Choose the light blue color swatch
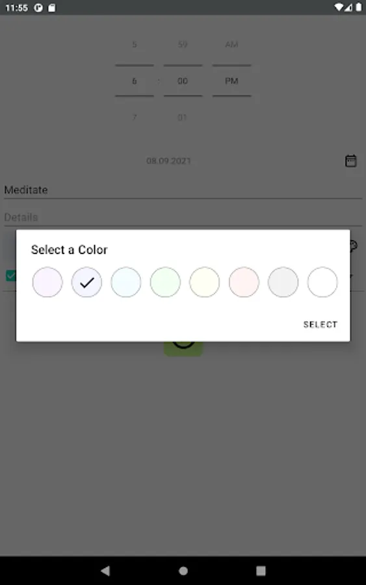The width and height of the screenshot is (366, 585). point(126,282)
